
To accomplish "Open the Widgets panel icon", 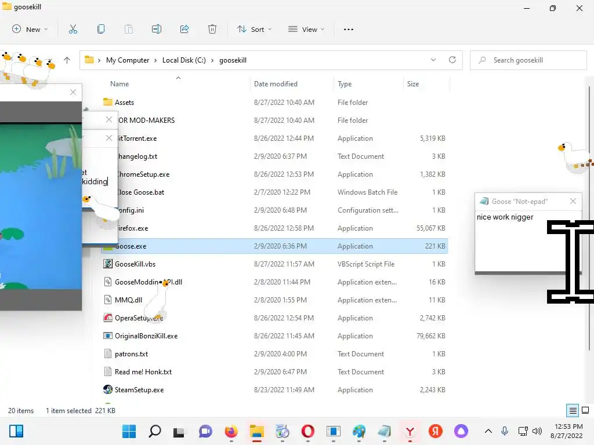I will click(16, 431).
